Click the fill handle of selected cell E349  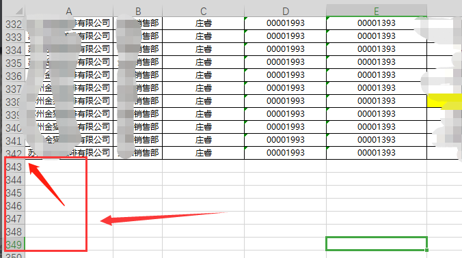coord(426,250)
